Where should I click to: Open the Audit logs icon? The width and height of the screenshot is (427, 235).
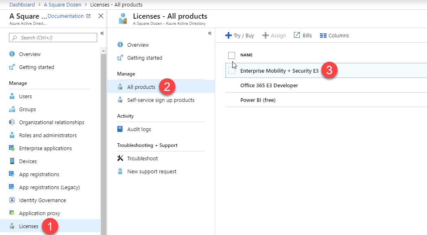(120, 129)
